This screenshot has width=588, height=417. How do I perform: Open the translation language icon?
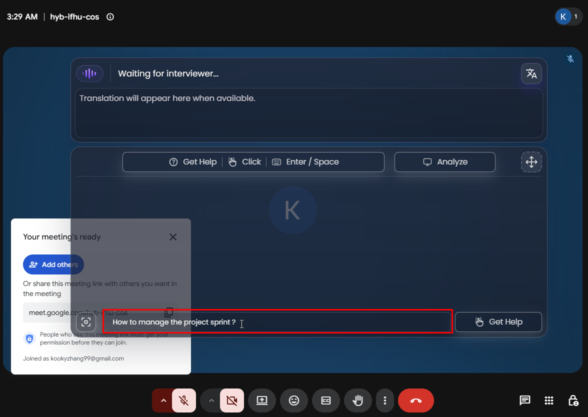531,73
